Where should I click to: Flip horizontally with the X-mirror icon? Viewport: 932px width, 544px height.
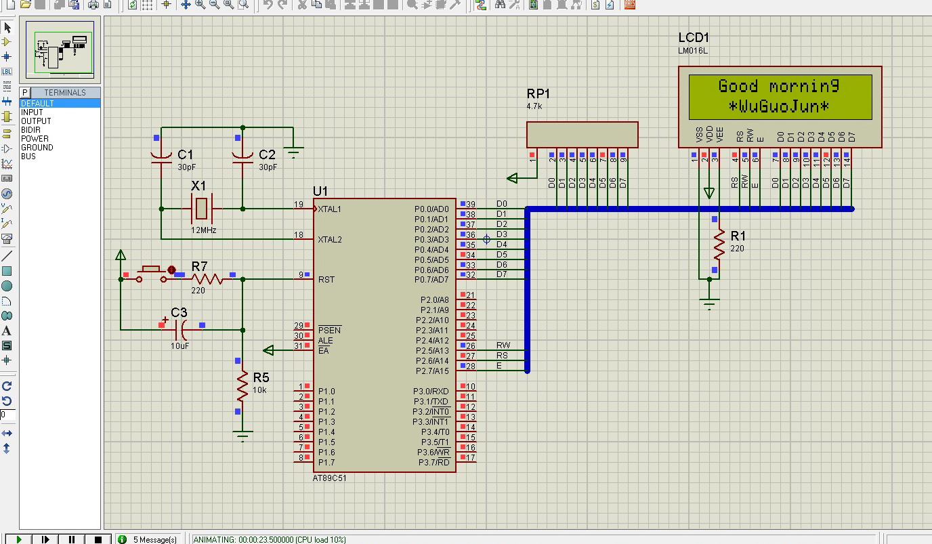coord(7,433)
